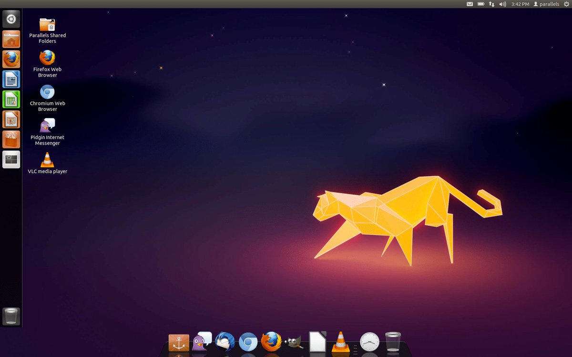Open Dash home from the launcher
Image resolution: width=572 pixels, height=357 pixels.
pyautogui.click(x=11, y=19)
